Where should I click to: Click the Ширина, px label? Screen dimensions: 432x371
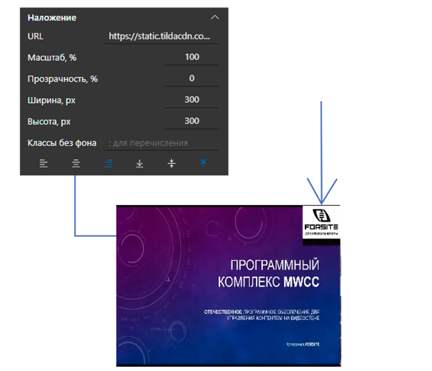point(51,100)
